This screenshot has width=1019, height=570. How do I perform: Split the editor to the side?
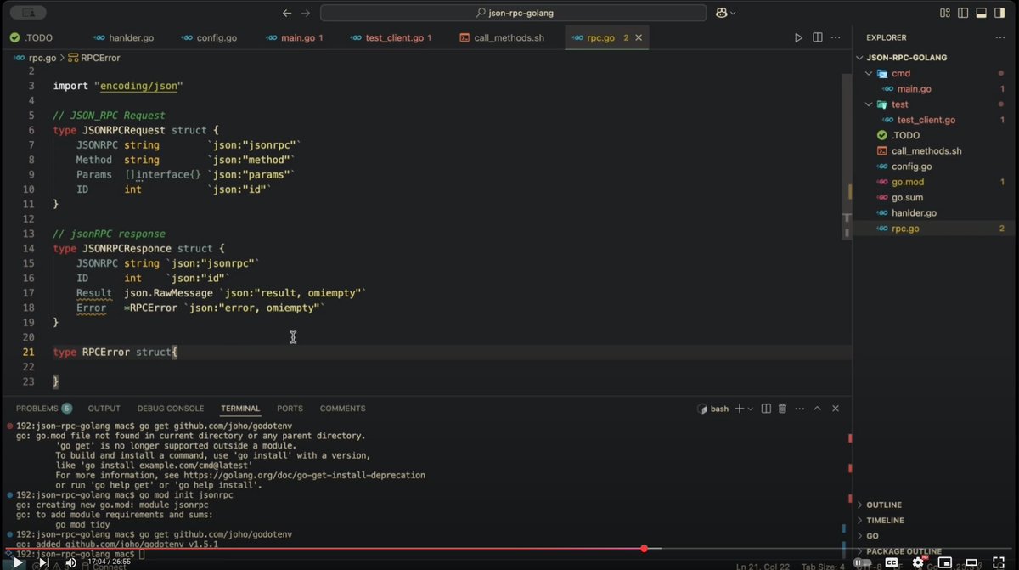pyautogui.click(x=816, y=37)
